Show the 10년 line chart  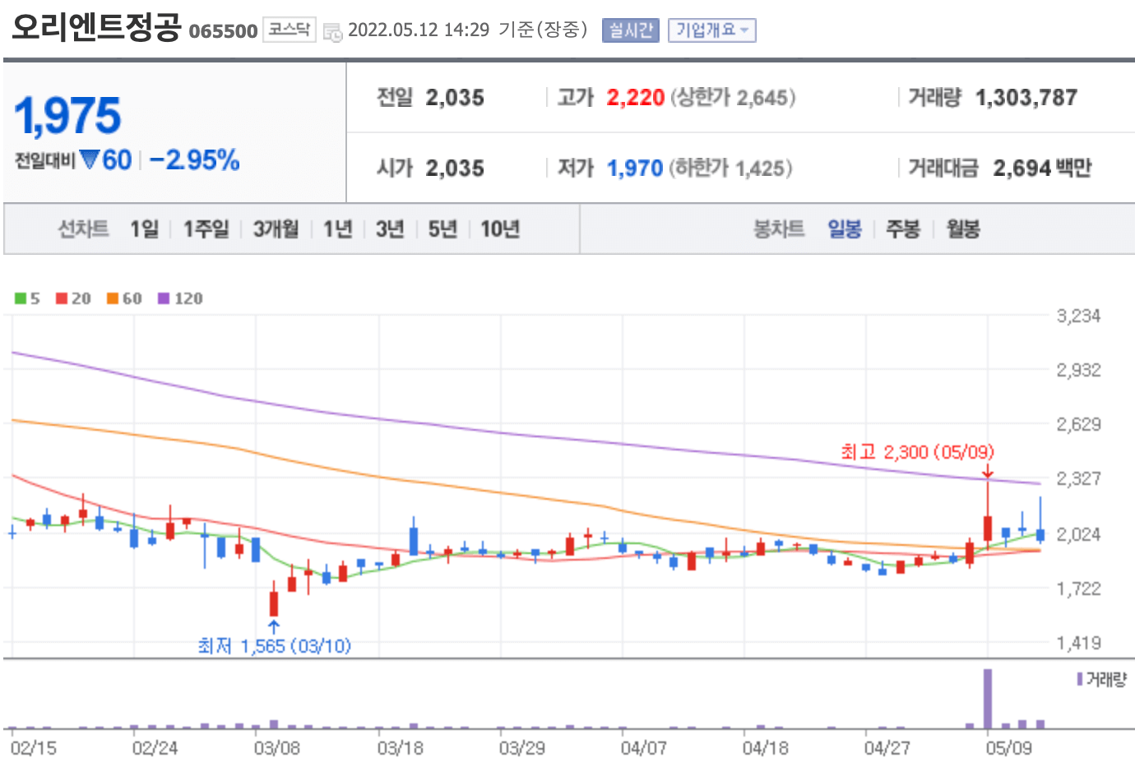pos(500,229)
